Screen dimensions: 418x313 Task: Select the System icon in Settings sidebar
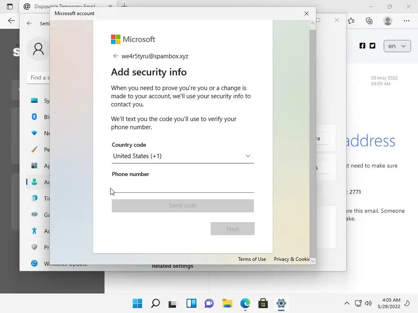coord(34,100)
